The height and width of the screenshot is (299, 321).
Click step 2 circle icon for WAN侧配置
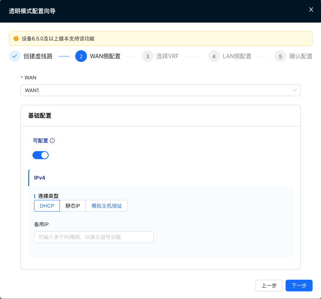(x=81, y=56)
